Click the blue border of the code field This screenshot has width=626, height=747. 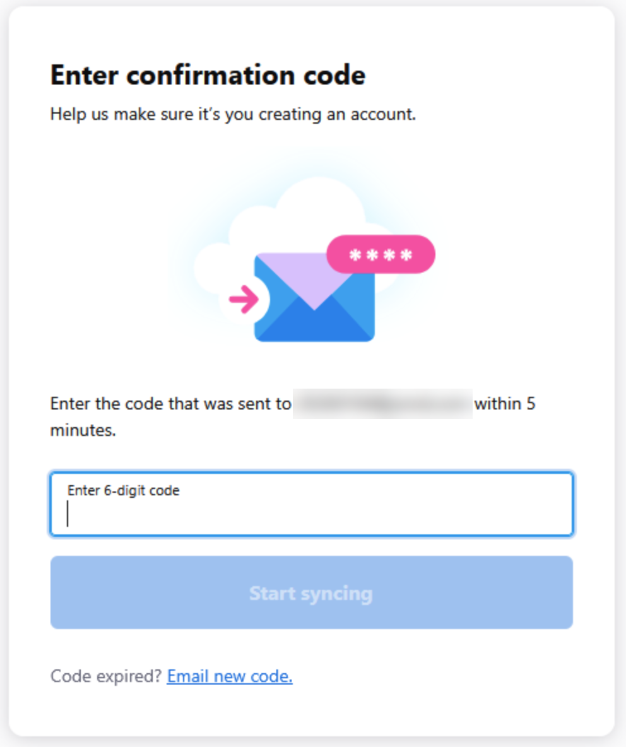pos(311,473)
